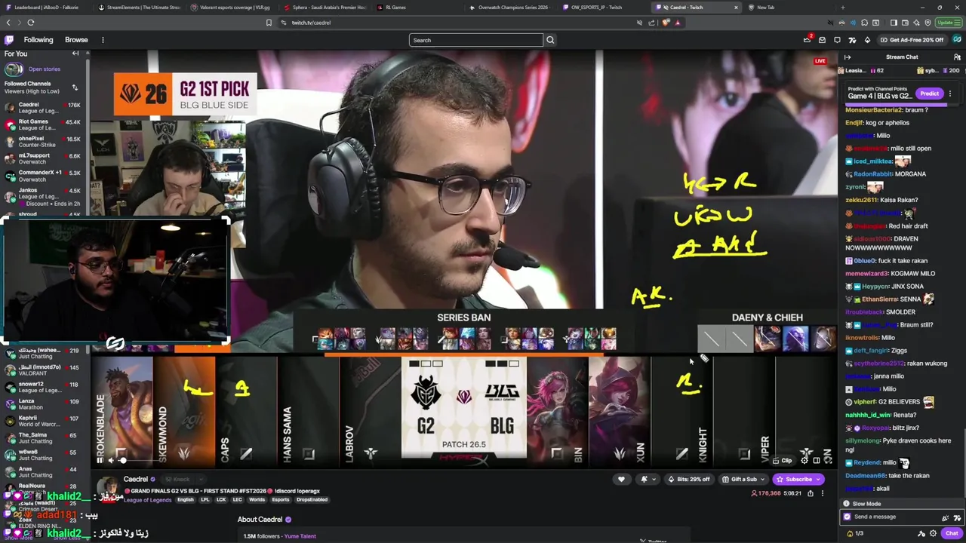Toggle theatre mode on the player
The height and width of the screenshot is (543, 966).
(x=816, y=460)
